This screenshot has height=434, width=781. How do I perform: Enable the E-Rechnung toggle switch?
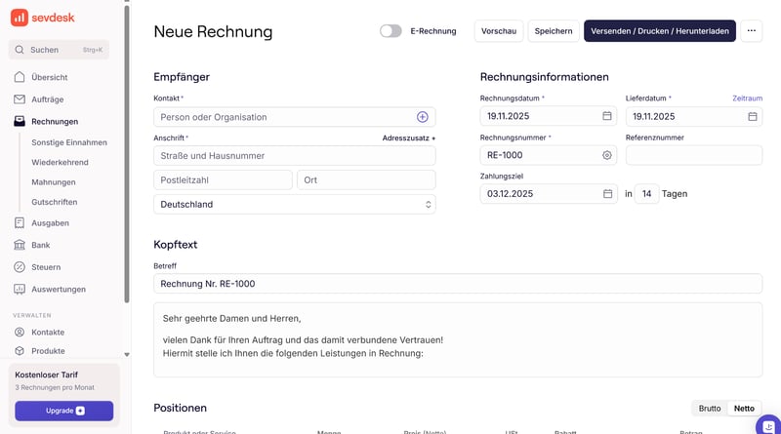390,31
